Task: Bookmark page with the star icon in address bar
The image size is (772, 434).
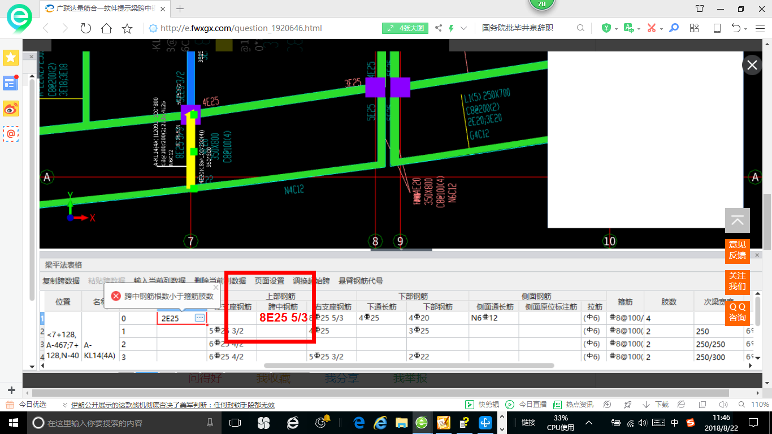Action: point(127,28)
